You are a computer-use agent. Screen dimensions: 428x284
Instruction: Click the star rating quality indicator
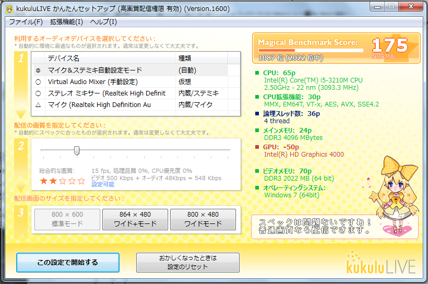pyautogui.click(x=62, y=181)
